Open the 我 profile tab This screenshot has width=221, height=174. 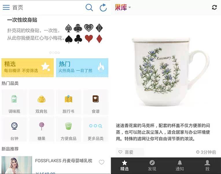coord(207,166)
